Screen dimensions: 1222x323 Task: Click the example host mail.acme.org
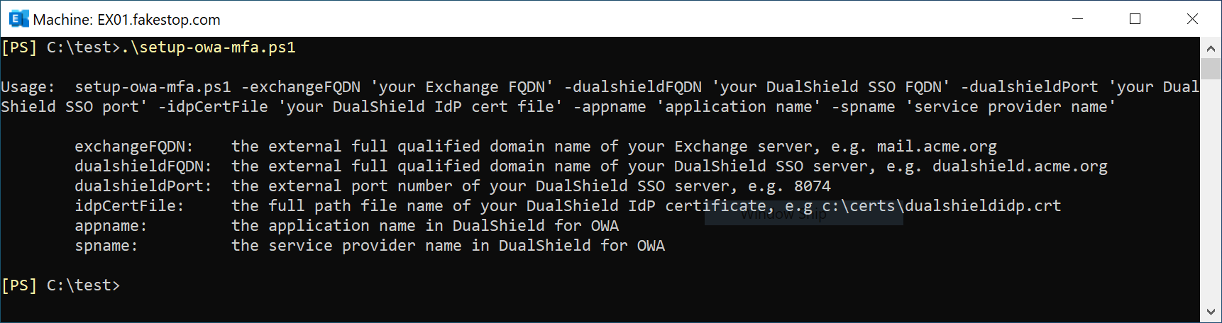(x=937, y=147)
